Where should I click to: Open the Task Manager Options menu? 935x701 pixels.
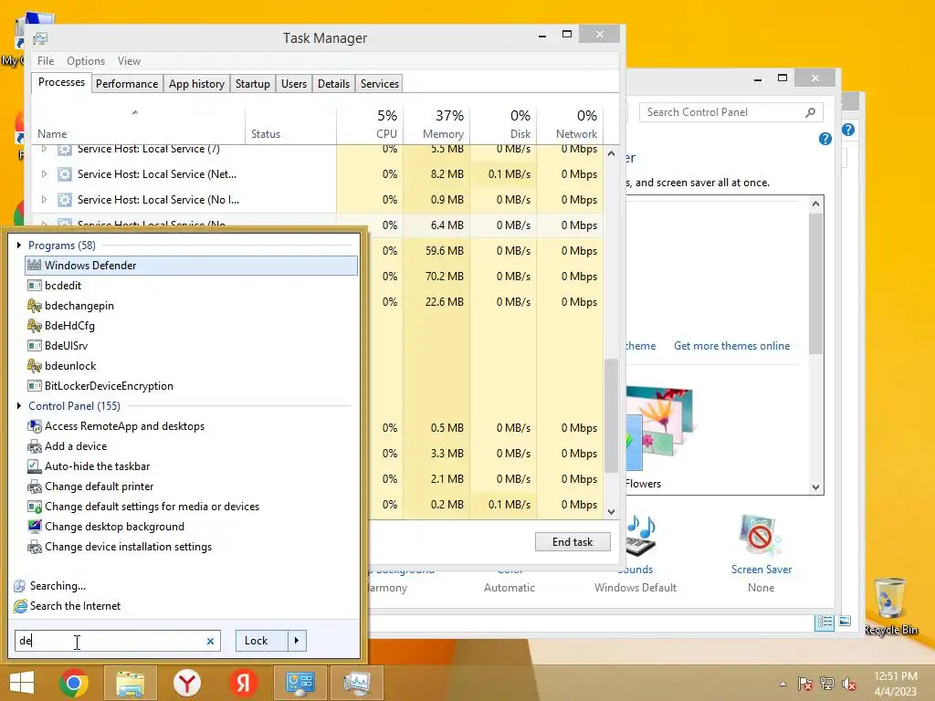click(86, 61)
